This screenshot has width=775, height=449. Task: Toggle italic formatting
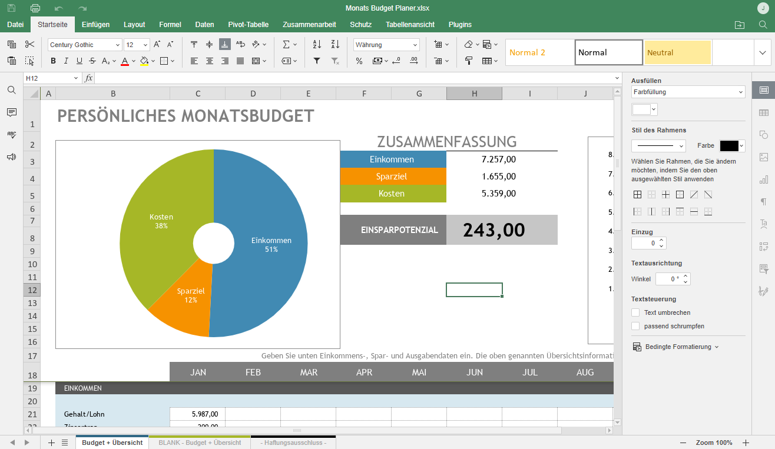pos(66,61)
